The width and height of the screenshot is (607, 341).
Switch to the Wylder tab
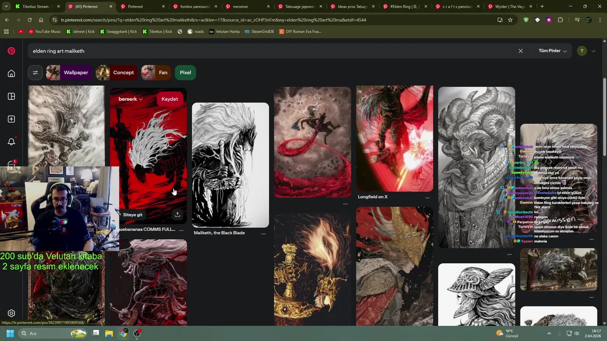point(510,7)
